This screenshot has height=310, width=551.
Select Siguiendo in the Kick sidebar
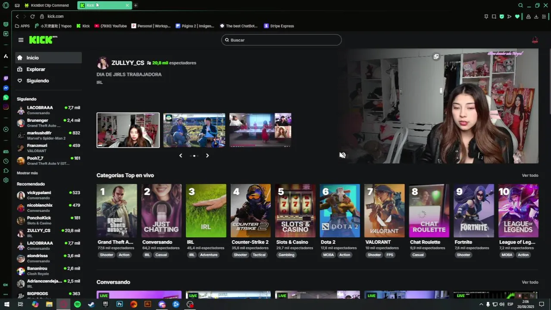click(48, 81)
